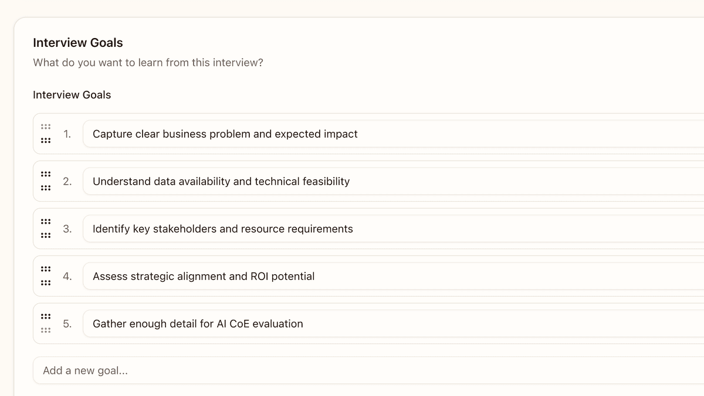Click the number label '4.' beside fourth goal

click(x=67, y=276)
